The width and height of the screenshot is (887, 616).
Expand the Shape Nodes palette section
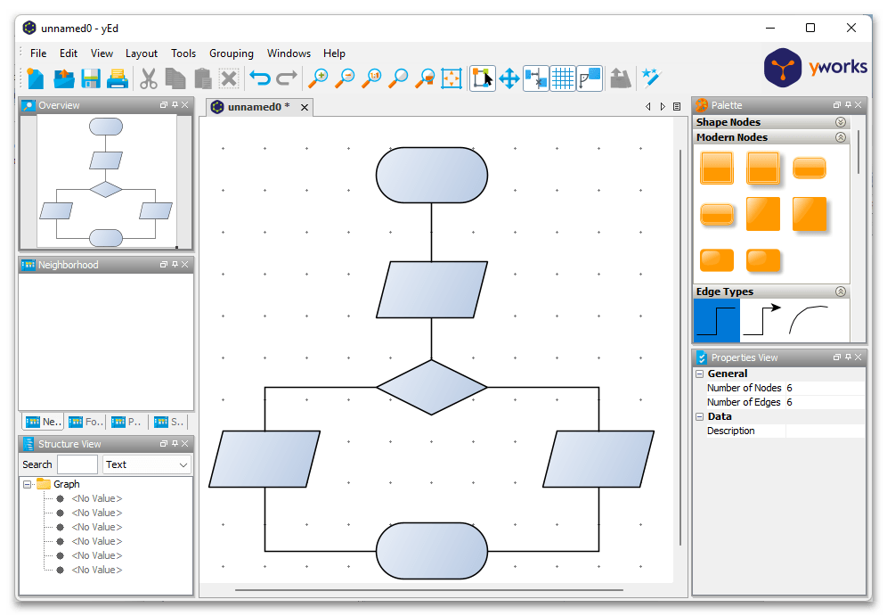click(840, 122)
